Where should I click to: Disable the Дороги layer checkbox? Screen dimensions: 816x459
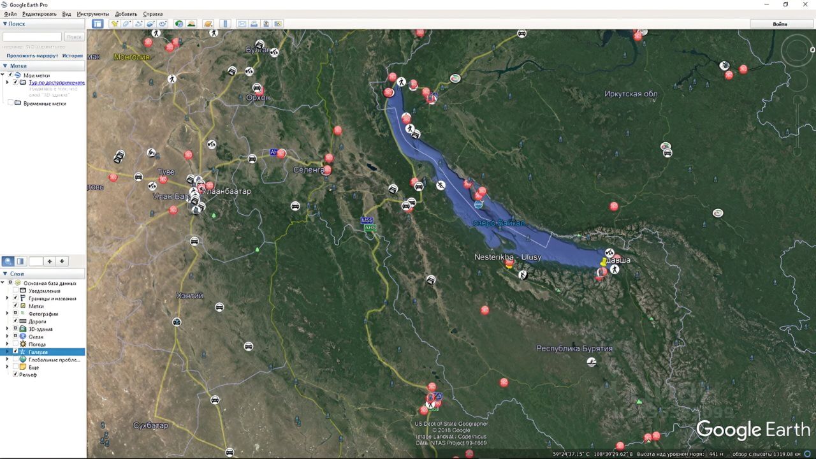pyautogui.click(x=15, y=321)
